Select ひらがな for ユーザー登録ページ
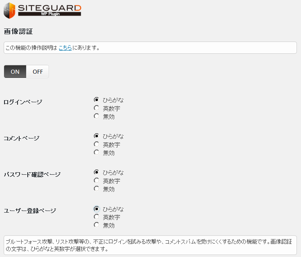This screenshot has height=257, width=301. point(96,209)
